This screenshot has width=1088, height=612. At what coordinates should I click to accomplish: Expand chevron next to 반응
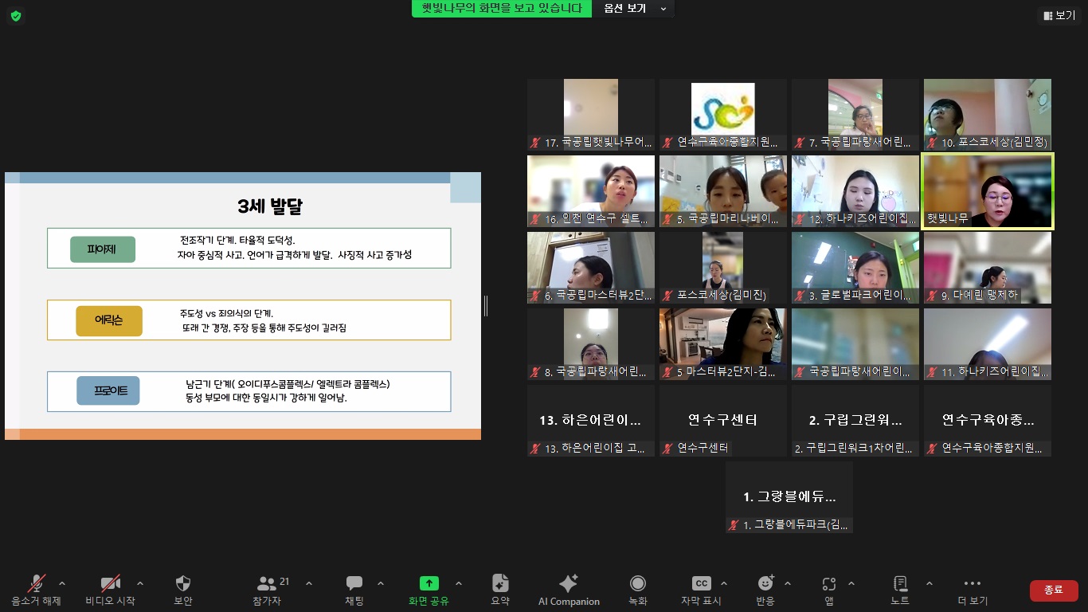click(x=788, y=583)
